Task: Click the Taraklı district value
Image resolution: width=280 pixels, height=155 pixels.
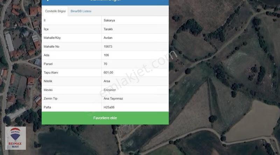Action: coord(108,29)
